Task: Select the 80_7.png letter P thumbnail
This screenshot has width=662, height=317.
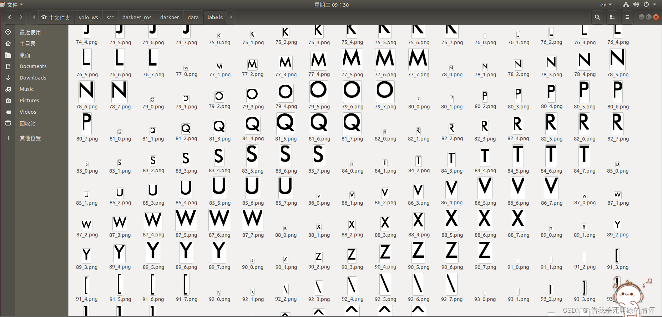Action: (86, 123)
